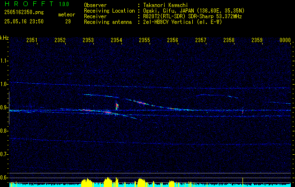
Task: Click the Receiving antenna label
Action: click(x=108, y=22)
